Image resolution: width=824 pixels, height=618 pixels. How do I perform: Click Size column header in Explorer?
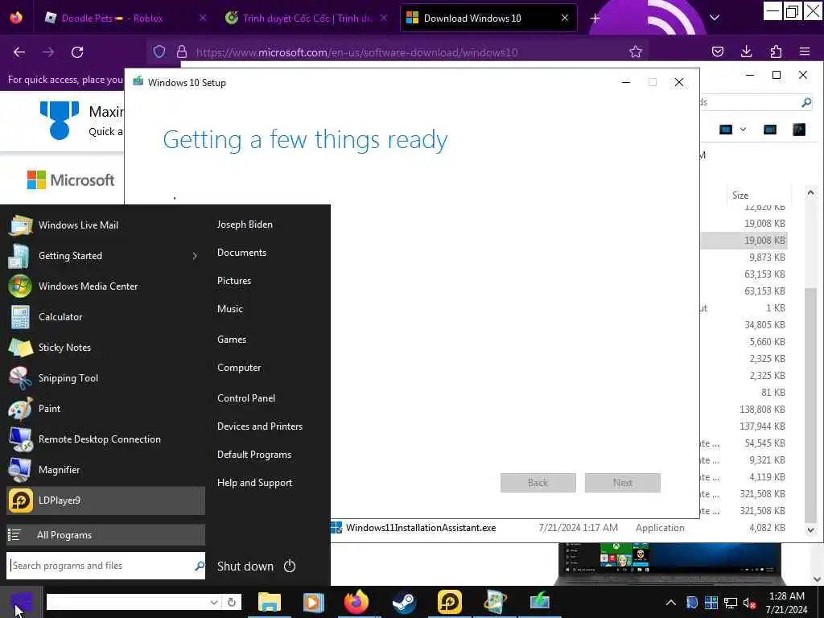click(740, 195)
